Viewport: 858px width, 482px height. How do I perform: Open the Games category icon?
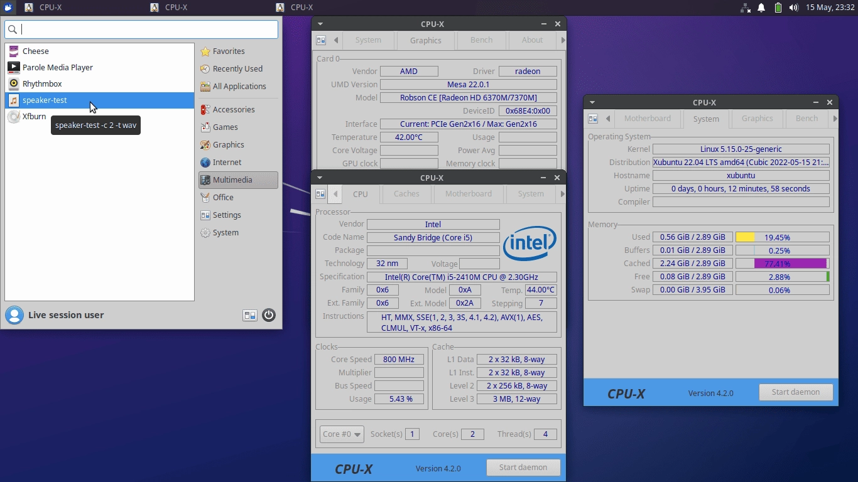tap(205, 127)
